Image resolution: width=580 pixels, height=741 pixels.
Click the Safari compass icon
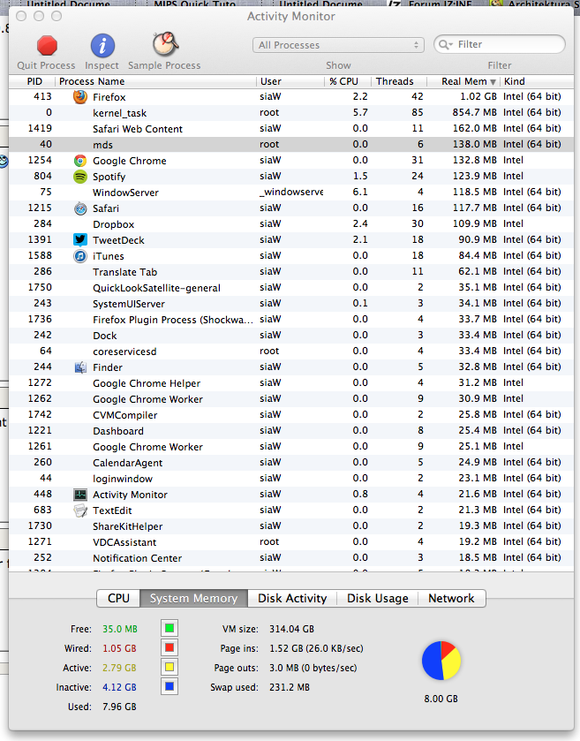[80, 208]
